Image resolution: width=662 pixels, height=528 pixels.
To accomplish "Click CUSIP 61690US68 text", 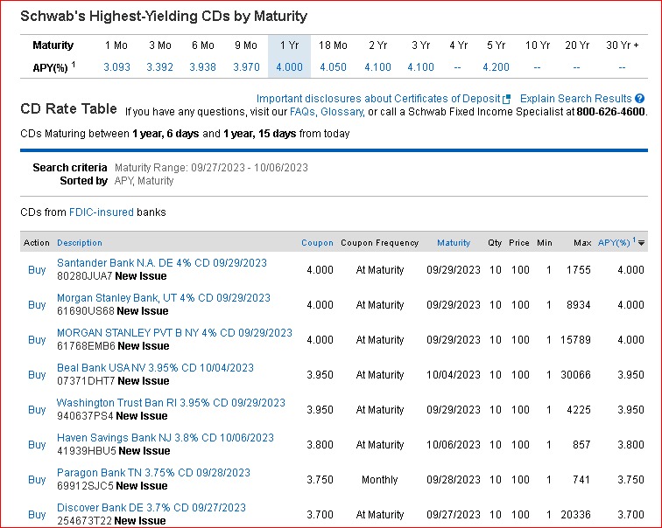I will 86,311.
